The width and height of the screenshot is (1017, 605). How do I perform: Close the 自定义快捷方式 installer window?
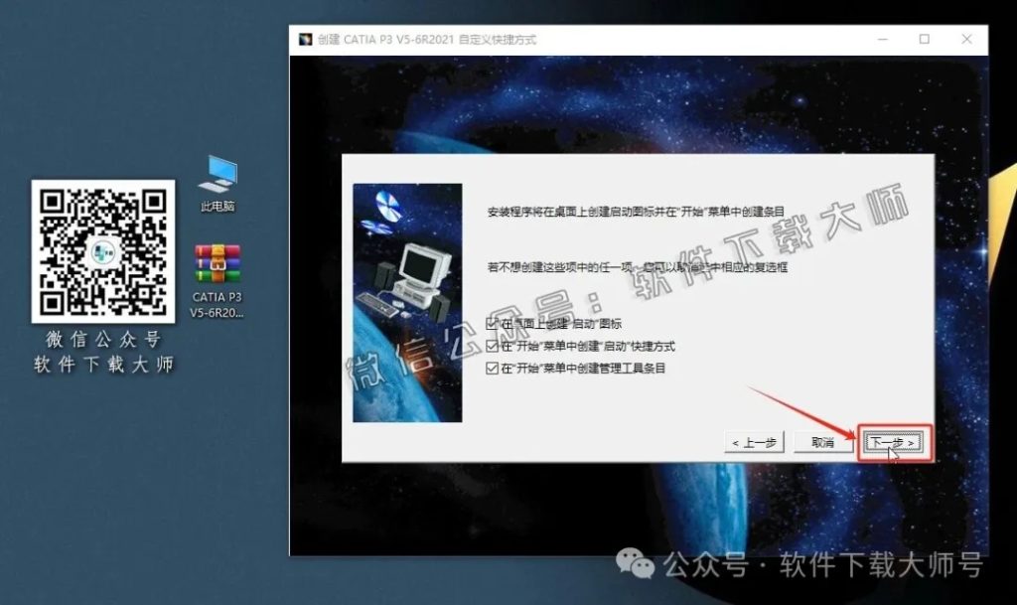click(965, 39)
